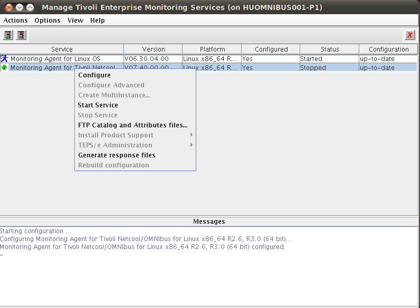Sort by the Version column header
This screenshot has height=308, width=420.
coord(153,49)
